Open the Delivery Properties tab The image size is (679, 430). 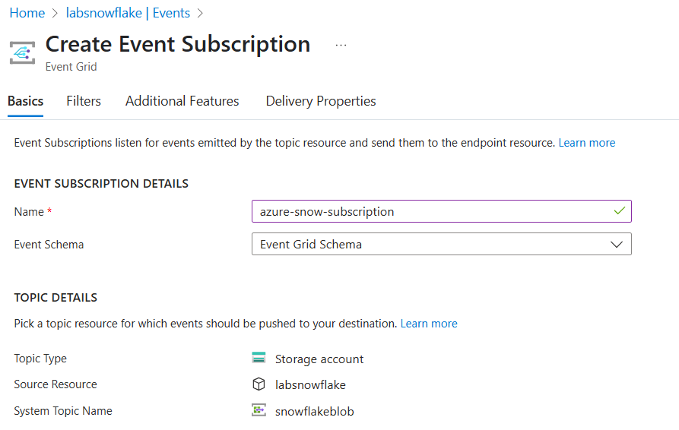[x=321, y=101]
